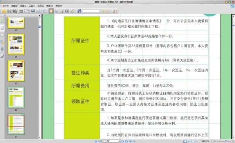Image resolution: width=235 pixels, height=143 pixels.
Task: Toggle single page layout mode
Action: [x=185, y=141]
